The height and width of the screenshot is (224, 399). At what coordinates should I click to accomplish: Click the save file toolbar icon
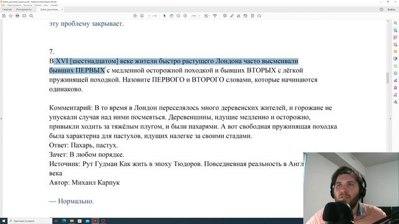point(4,16)
